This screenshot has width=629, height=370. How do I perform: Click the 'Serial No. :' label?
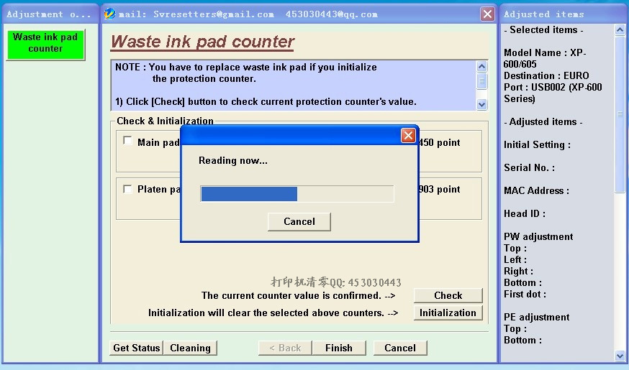pos(529,168)
